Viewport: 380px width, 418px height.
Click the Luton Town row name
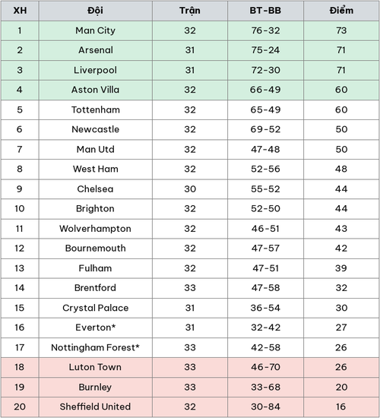95,367
